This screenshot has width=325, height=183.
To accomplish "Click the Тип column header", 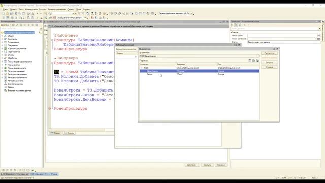I will [x=238, y=65].
